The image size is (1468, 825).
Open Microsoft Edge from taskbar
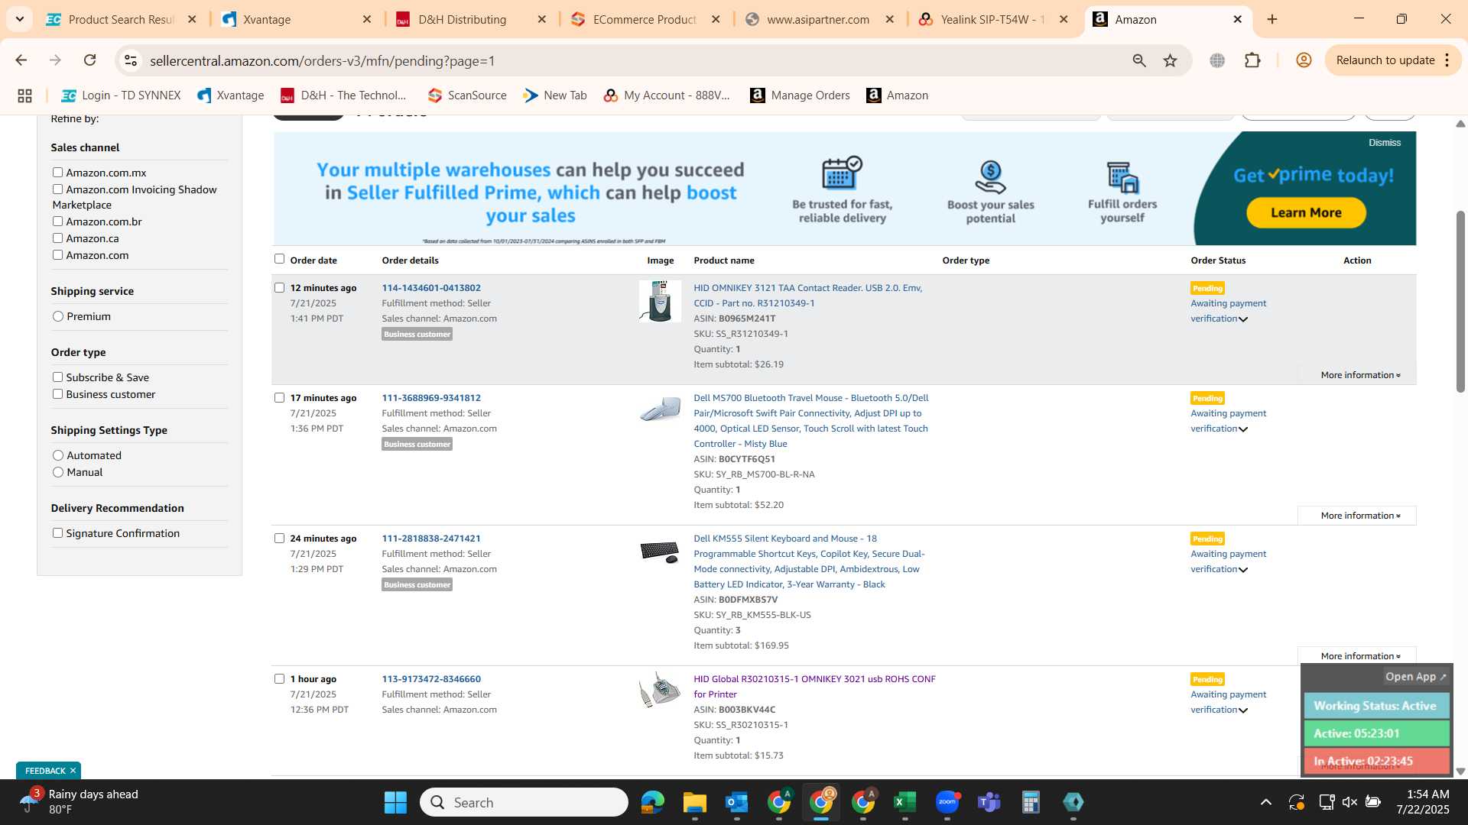pyautogui.click(x=652, y=802)
